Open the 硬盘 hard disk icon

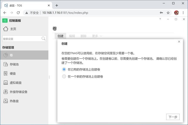click(6, 73)
